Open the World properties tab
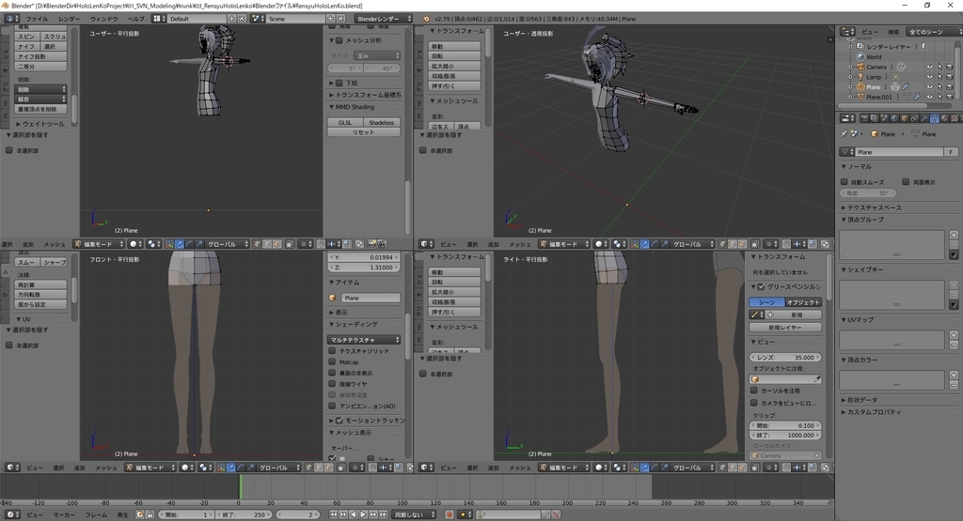Viewport: 963px width, 521px height. click(x=894, y=118)
